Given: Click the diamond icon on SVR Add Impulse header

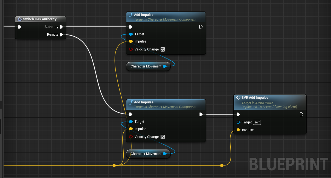Looking at the screenshot, I should (238, 97).
